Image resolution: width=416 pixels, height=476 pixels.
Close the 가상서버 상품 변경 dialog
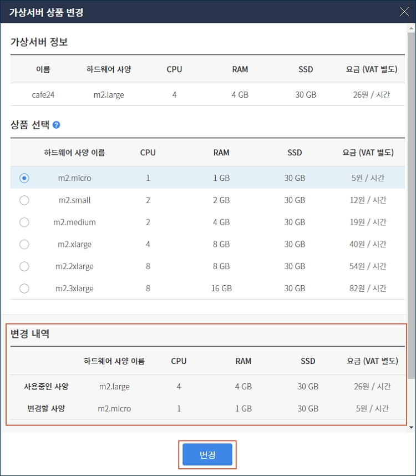[404, 12]
